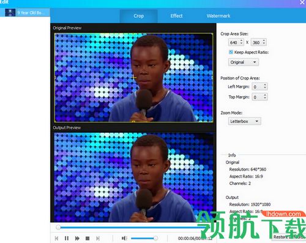Click the Output Preview video
The image size is (306, 243).
133,177
